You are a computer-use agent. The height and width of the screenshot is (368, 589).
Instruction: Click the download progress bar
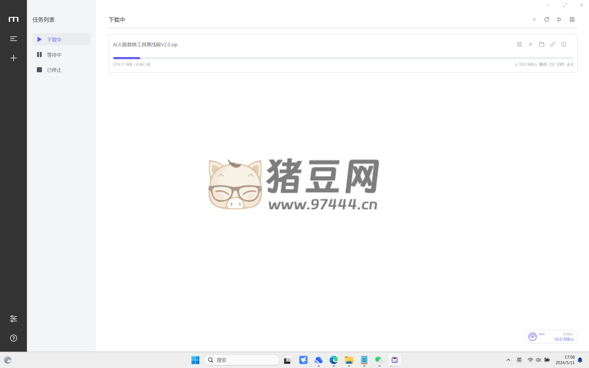click(343, 58)
